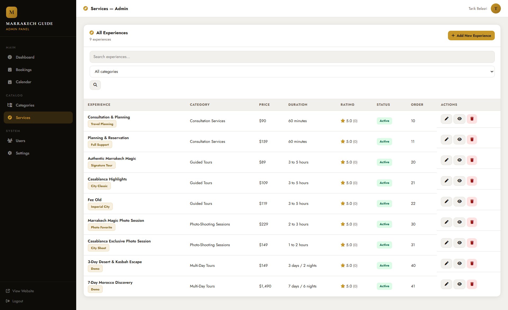The height and width of the screenshot is (310, 508).
Task: Click the eye icon for 3-Day Desert & Kasbah Escape
Action: click(459, 263)
